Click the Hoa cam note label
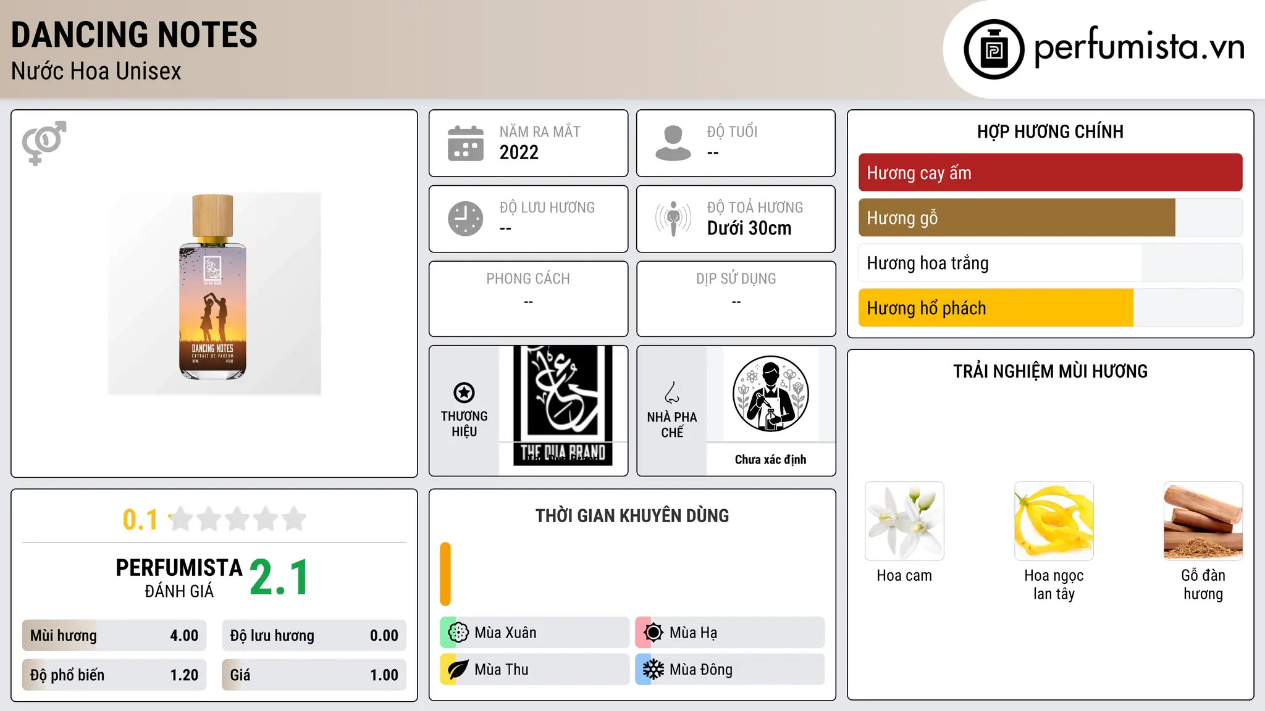This screenshot has height=711, width=1265. pos(904,576)
